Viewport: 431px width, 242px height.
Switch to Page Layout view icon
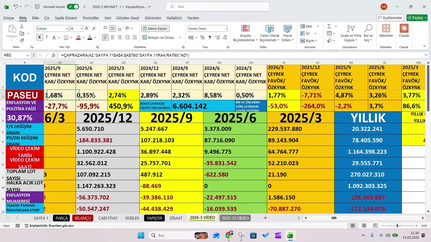[x=364, y=226]
